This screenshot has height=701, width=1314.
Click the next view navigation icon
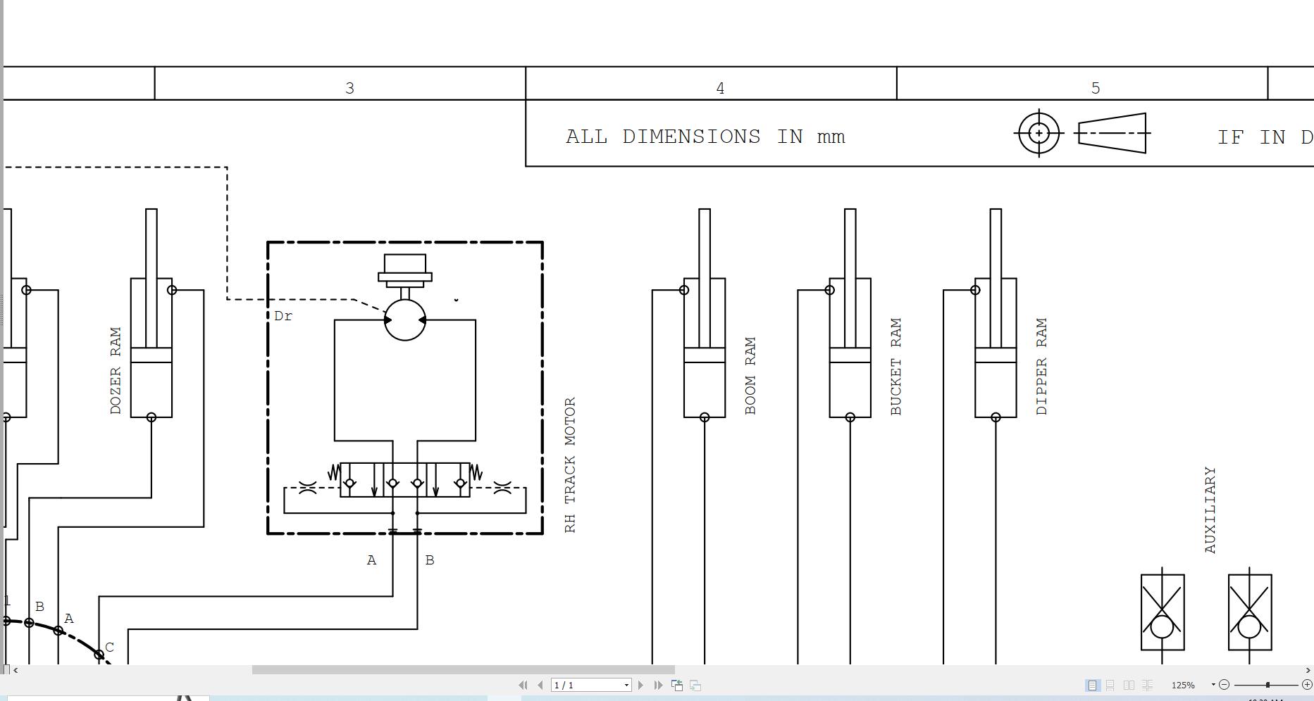pyautogui.click(x=695, y=685)
